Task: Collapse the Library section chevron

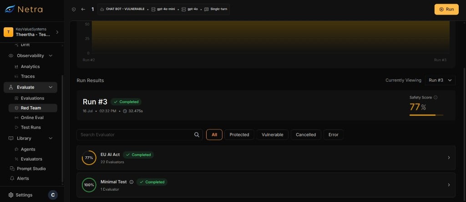Action: click(51, 138)
